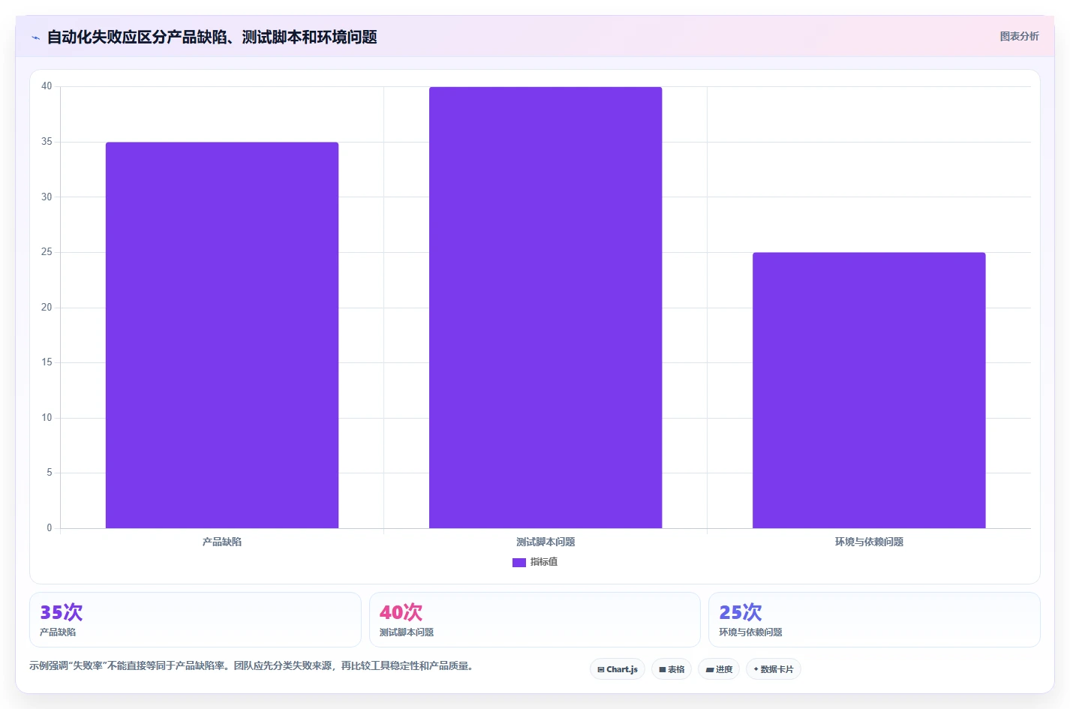This screenshot has width=1070, height=709.
Task: Click the x-axis label 测试脚本问题
Action: [x=546, y=542]
